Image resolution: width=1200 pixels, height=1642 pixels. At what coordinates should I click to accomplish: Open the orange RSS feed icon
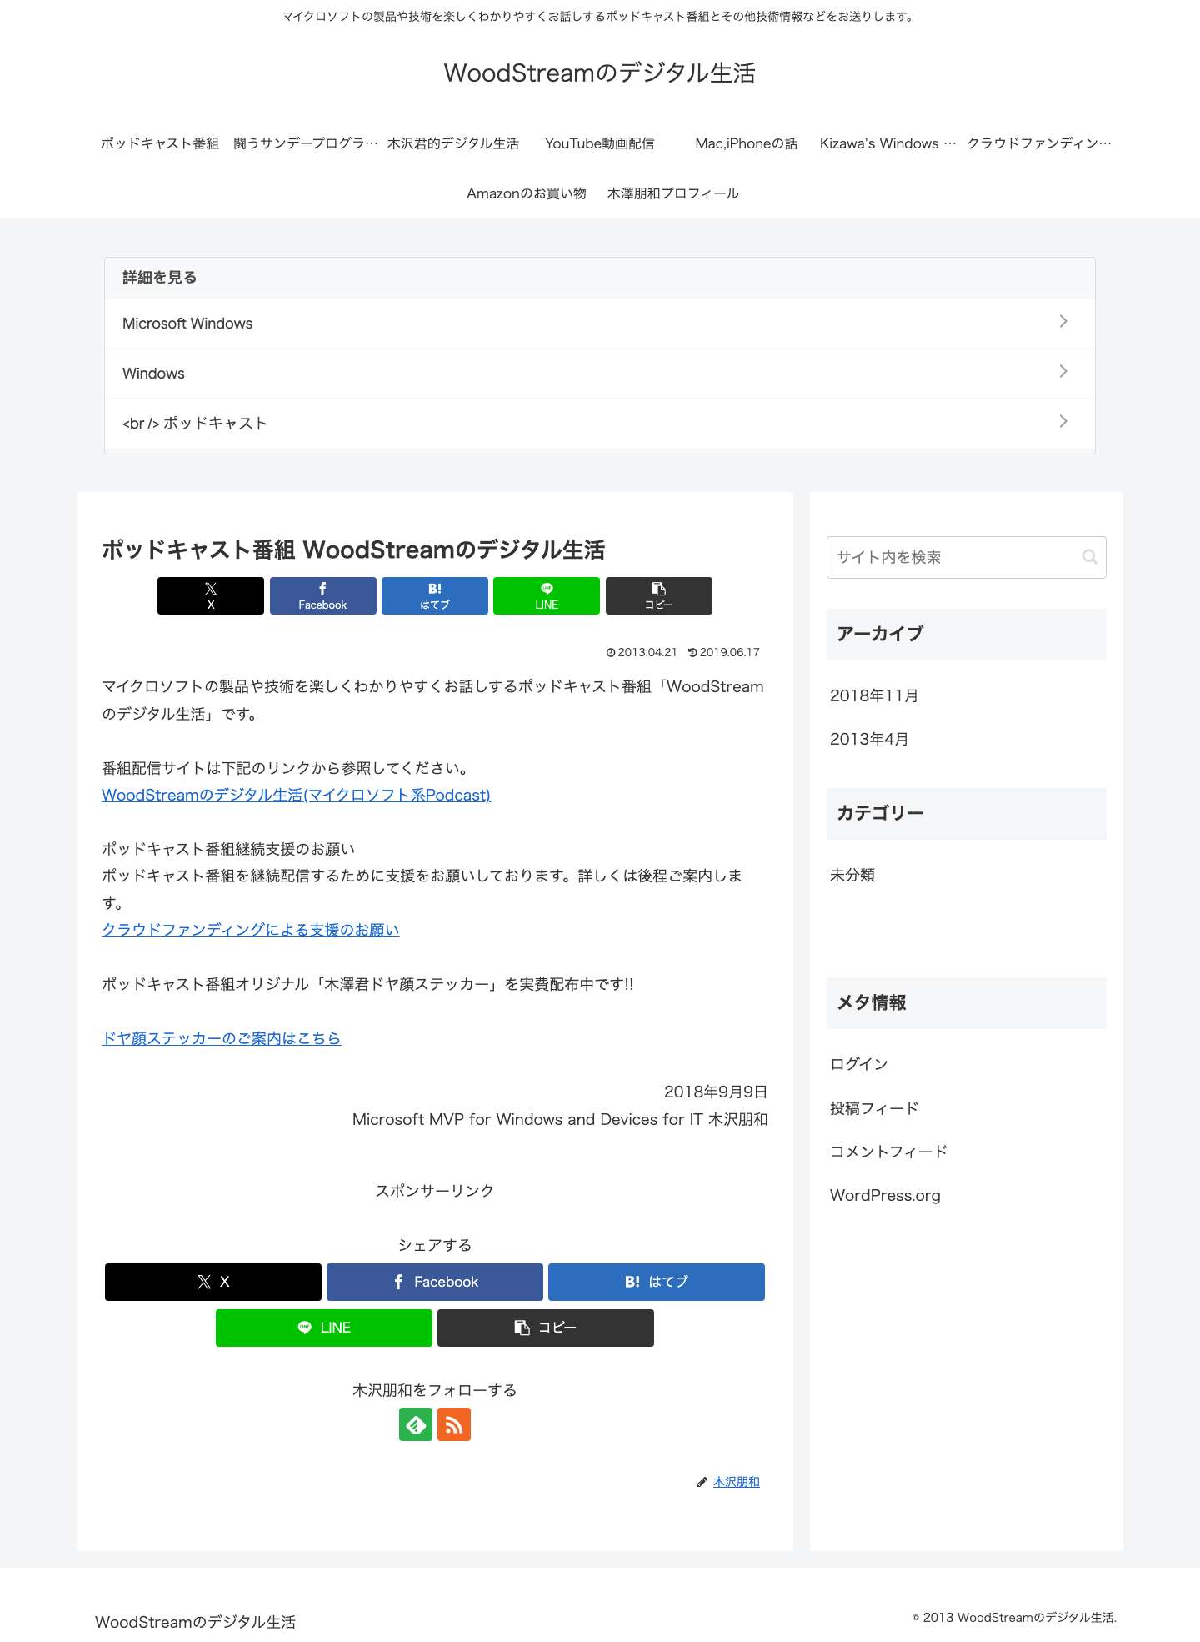click(454, 1424)
